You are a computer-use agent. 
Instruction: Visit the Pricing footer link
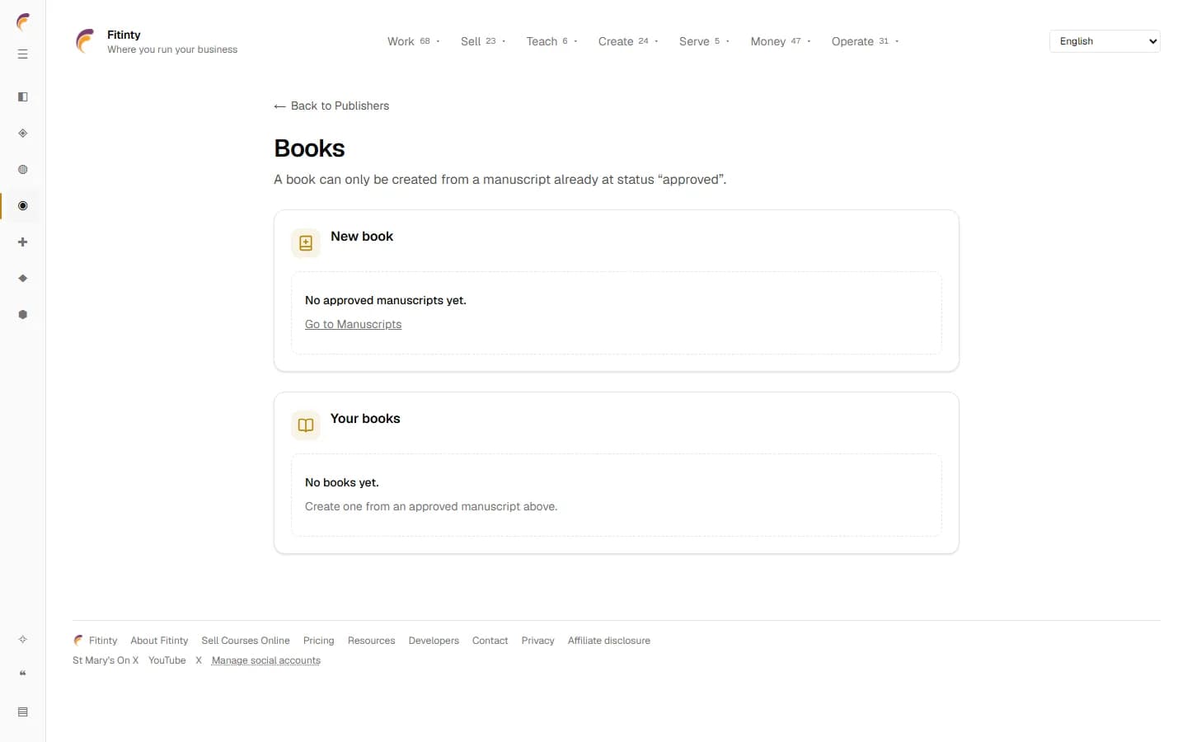318,641
